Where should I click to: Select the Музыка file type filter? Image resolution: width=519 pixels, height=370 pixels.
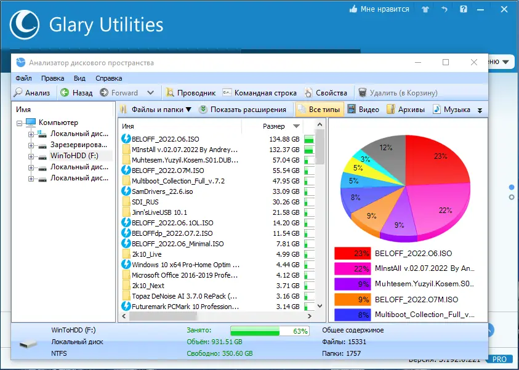pos(451,110)
